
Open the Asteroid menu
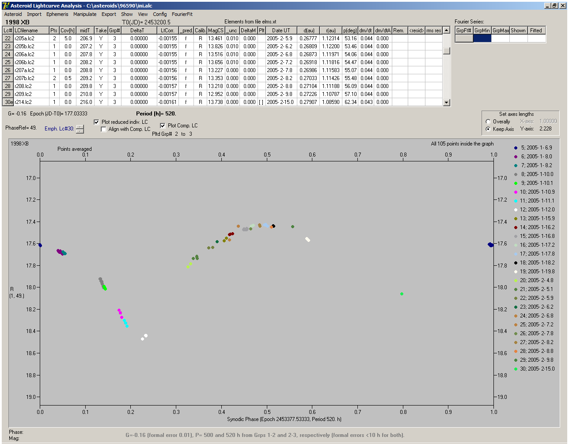pyautogui.click(x=13, y=14)
